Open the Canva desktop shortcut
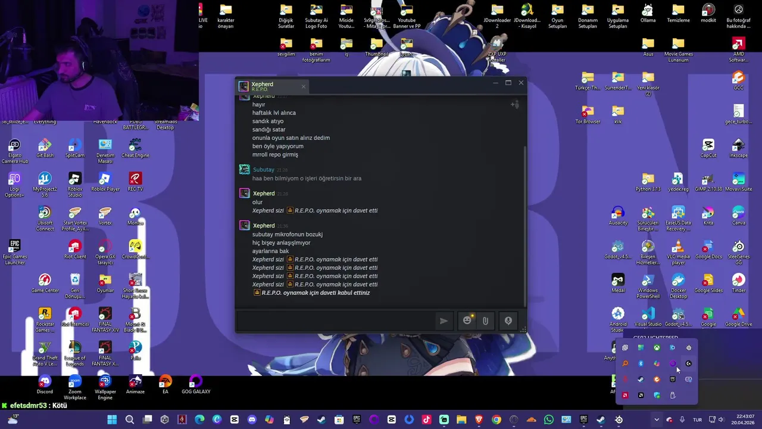The height and width of the screenshot is (429, 762). tap(738, 216)
